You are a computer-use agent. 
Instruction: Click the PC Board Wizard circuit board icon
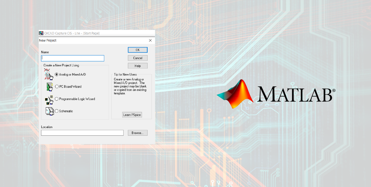(49, 86)
